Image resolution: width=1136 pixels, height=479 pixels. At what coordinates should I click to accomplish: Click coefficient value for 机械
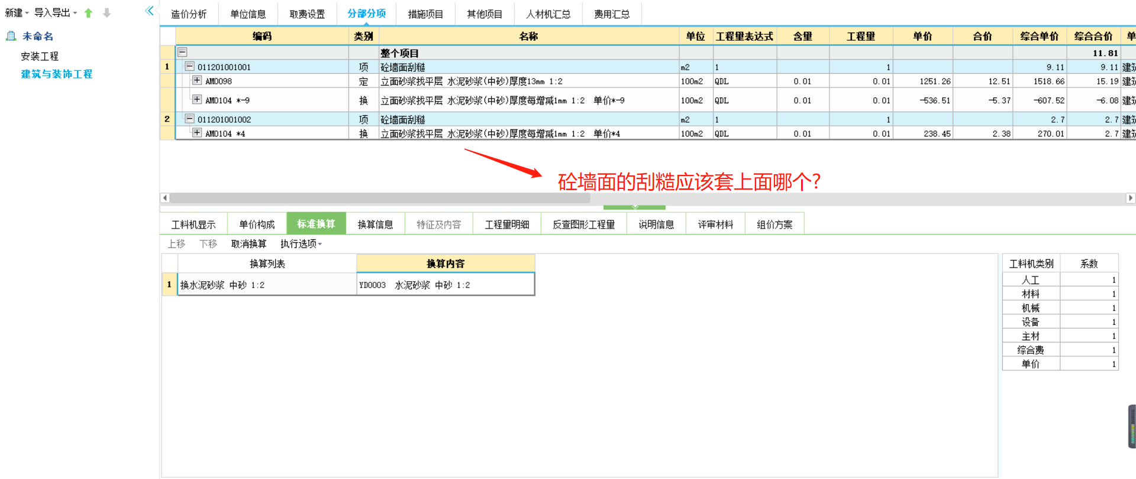coord(1089,308)
